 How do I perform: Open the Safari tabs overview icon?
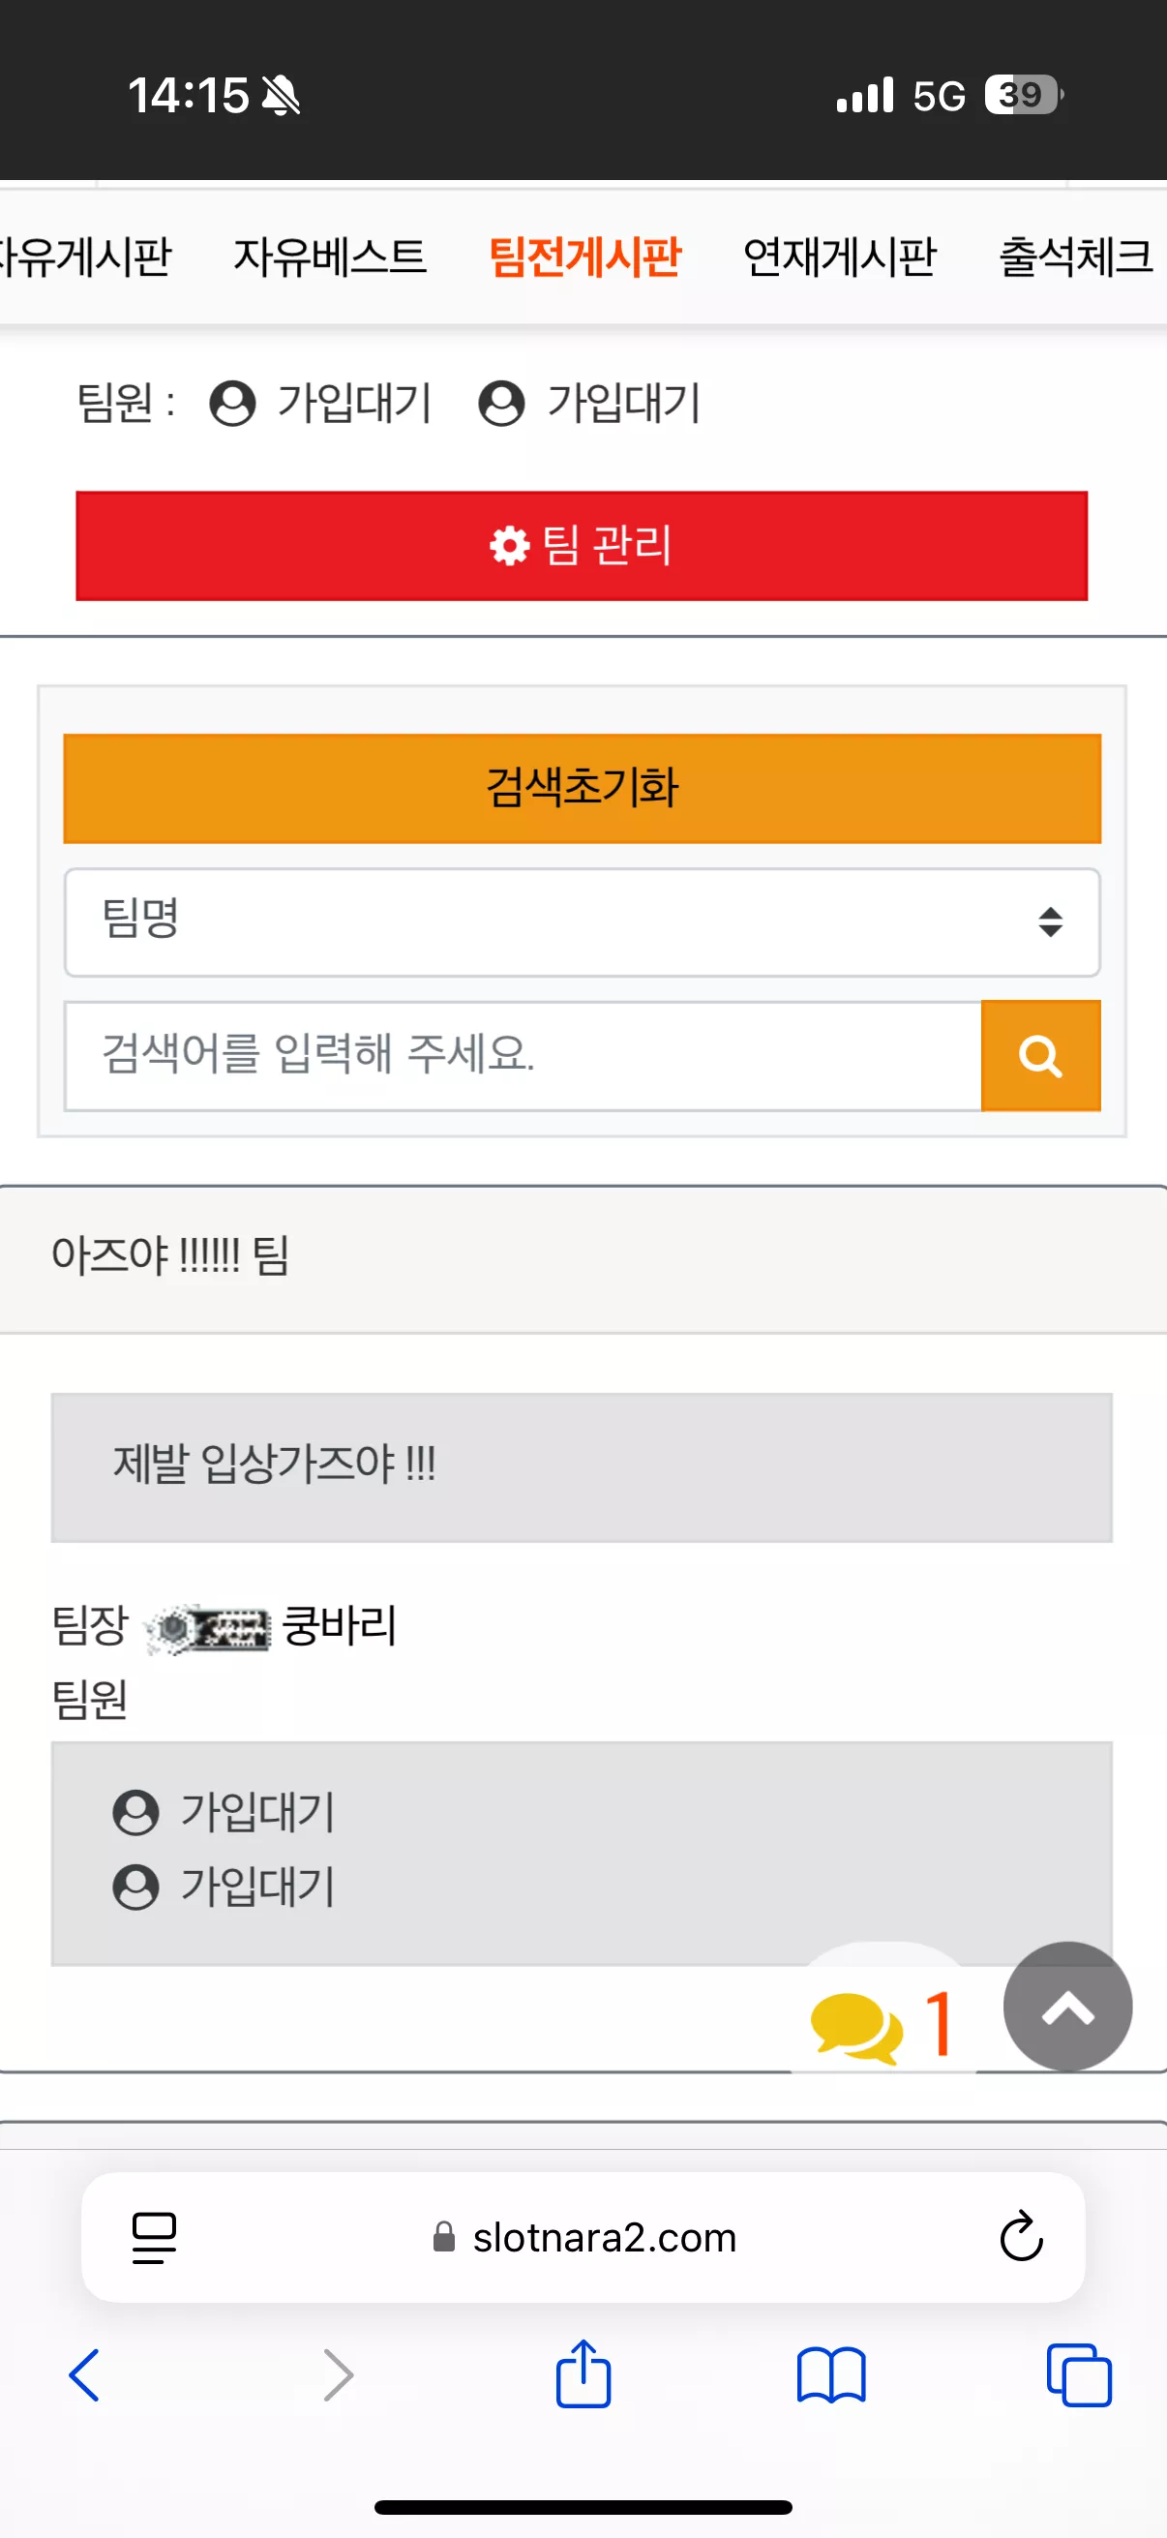click(x=1079, y=2375)
